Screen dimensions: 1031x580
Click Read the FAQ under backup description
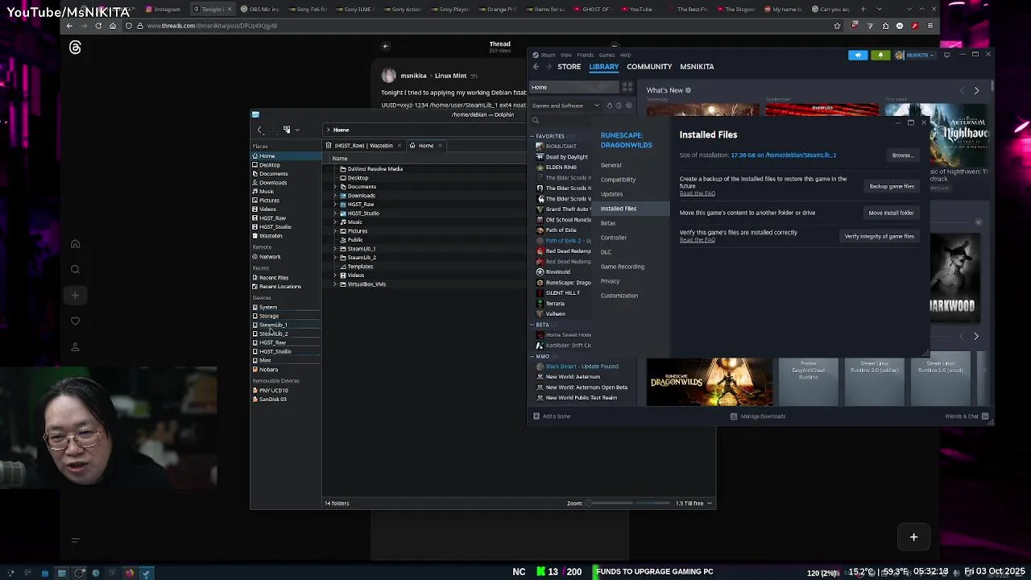pyautogui.click(x=698, y=193)
